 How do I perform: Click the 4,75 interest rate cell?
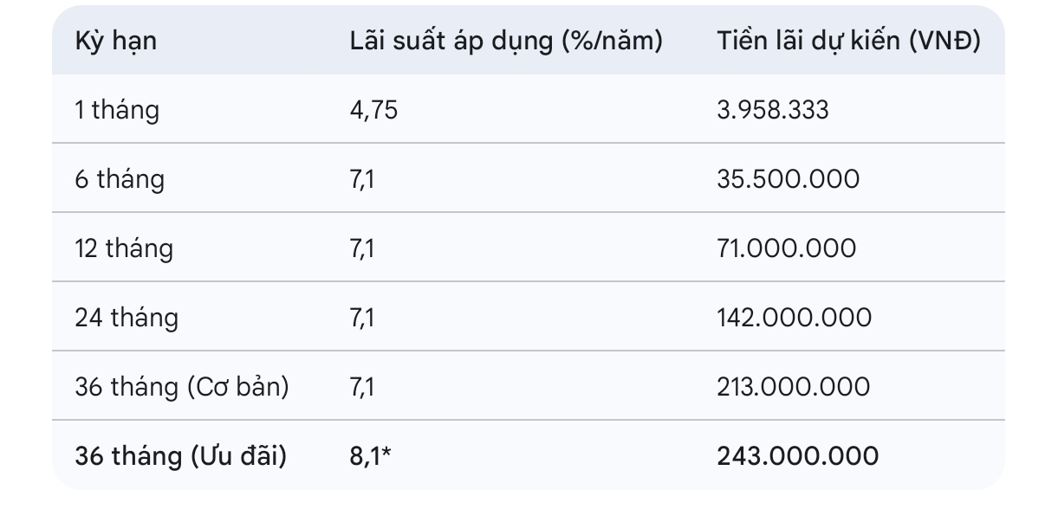click(373, 110)
